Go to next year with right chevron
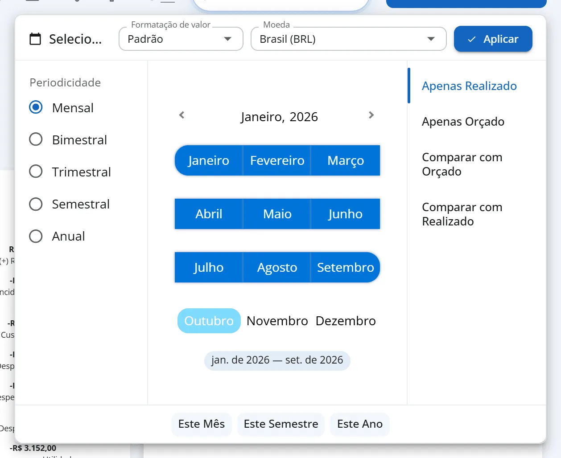This screenshot has width=561, height=458. pos(371,115)
